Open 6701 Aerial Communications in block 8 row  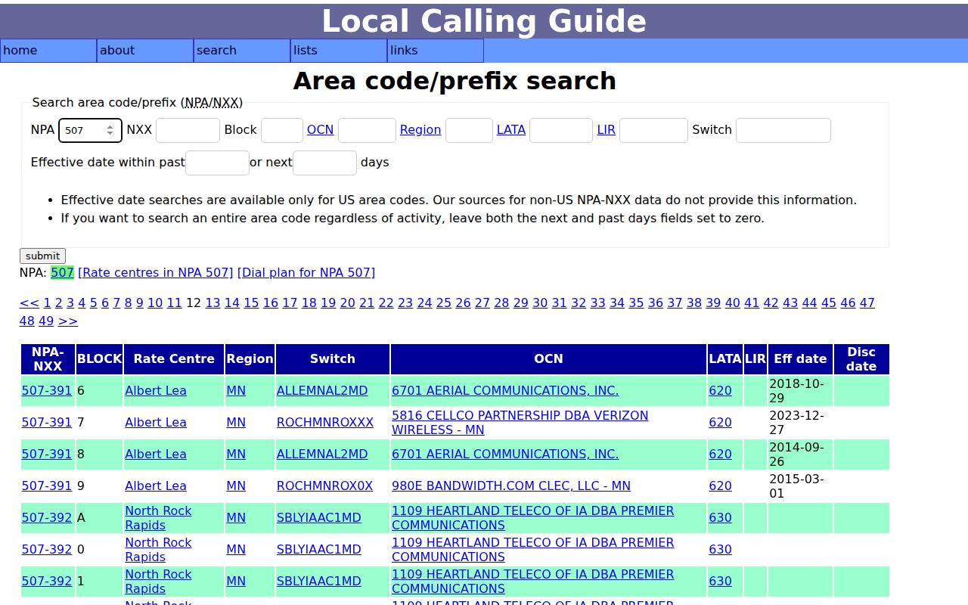coord(505,455)
